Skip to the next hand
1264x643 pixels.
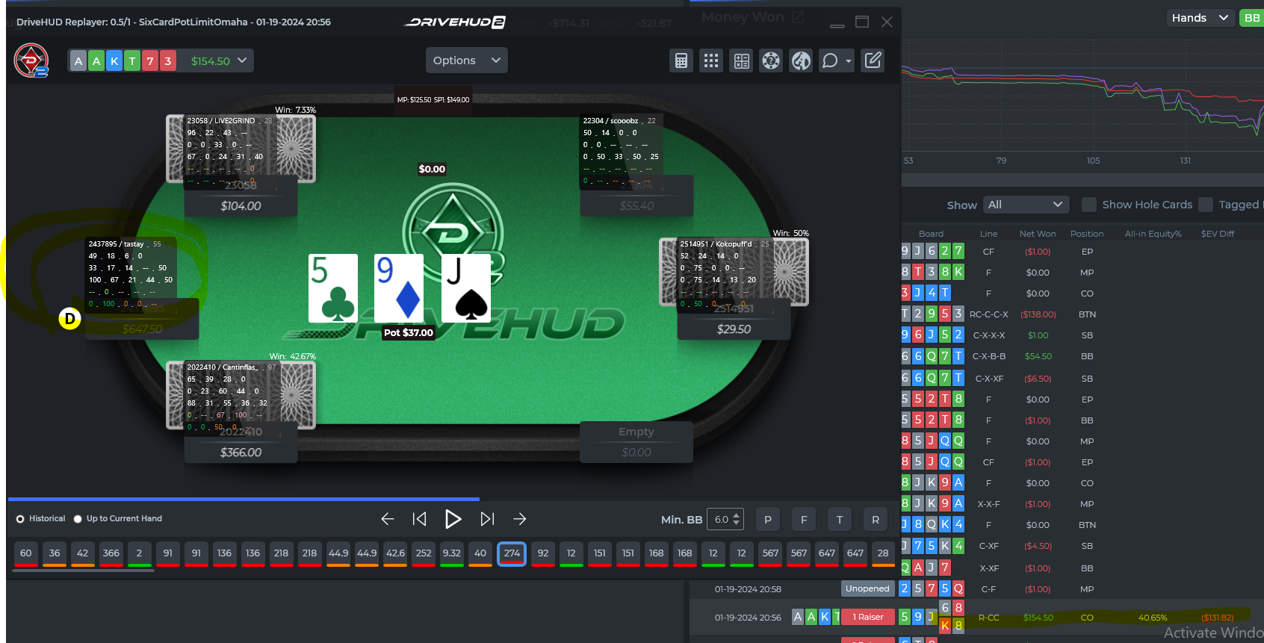(x=487, y=519)
